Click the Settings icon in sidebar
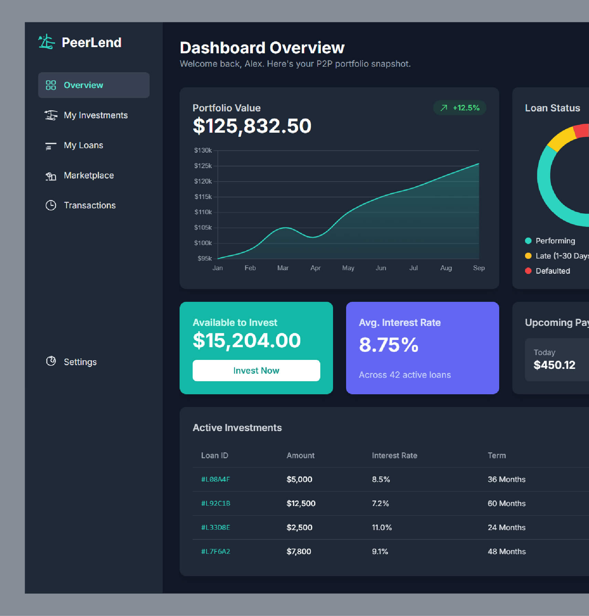 (x=51, y=361)
